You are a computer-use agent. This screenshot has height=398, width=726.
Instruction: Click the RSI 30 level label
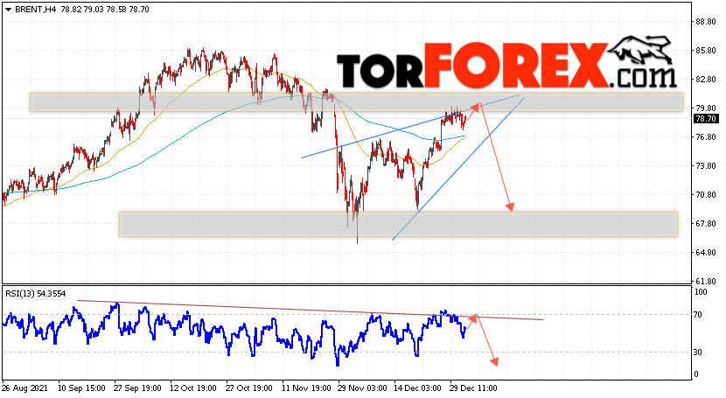coord(699,353)
